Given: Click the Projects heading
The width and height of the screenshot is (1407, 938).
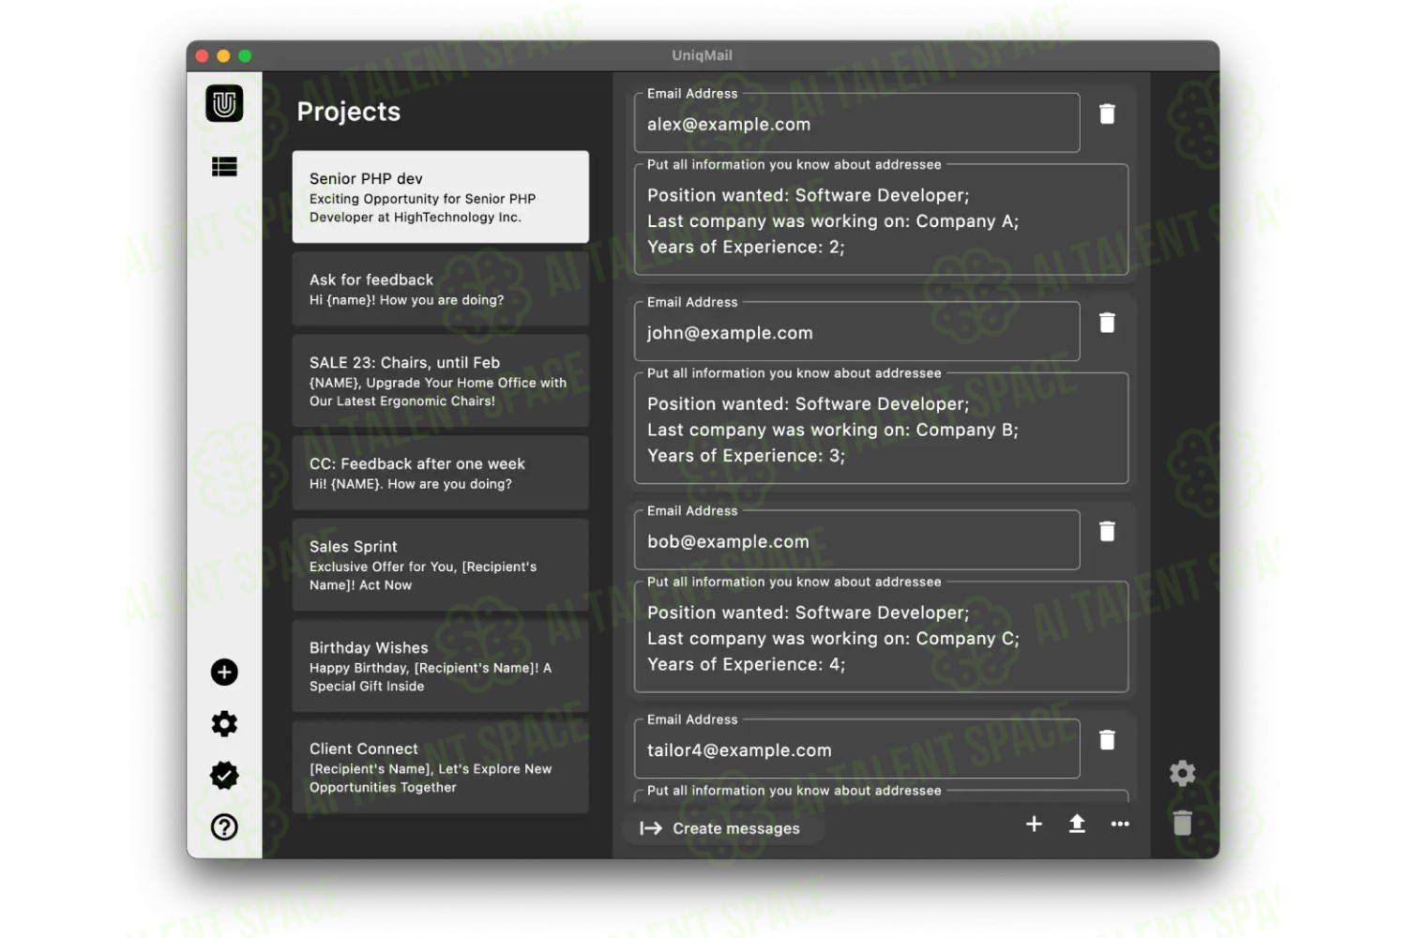Looking at the screenshot, I should 349,112.
